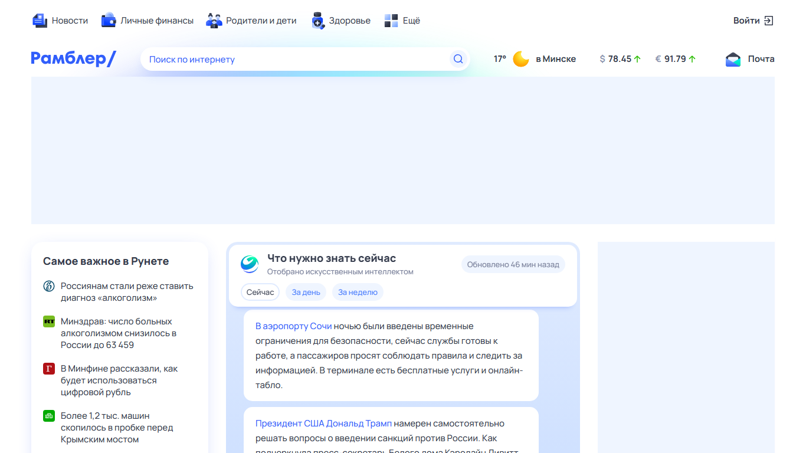Click the RT source icon by Минздрав
This screenshot has height=453, width=806.
point(49,321)
